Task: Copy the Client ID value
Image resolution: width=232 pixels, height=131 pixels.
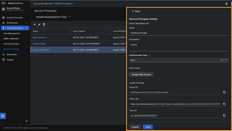Action: tap(224, 115)
